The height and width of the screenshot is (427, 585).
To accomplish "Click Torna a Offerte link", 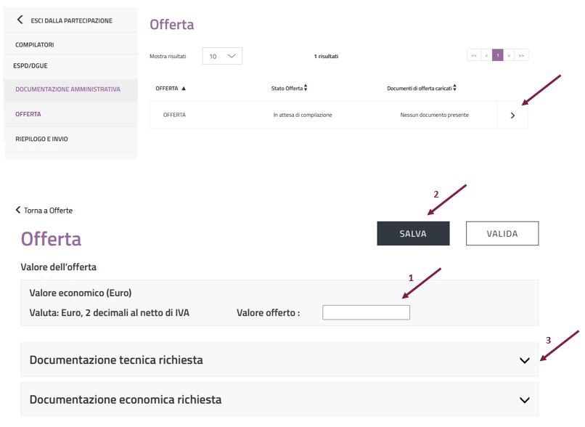I will coord(44,211).
